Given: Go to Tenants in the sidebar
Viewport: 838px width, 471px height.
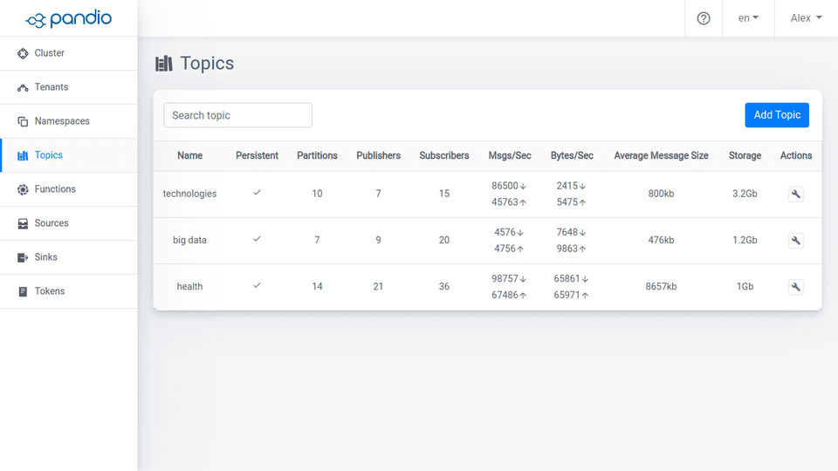Looking at the screenshot, I should [x=68, y=87].
